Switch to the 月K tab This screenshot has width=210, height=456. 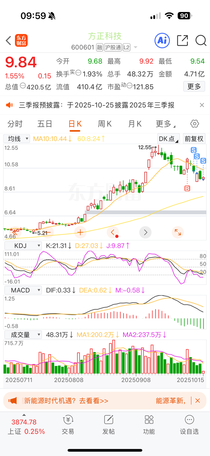click(135, 124)
